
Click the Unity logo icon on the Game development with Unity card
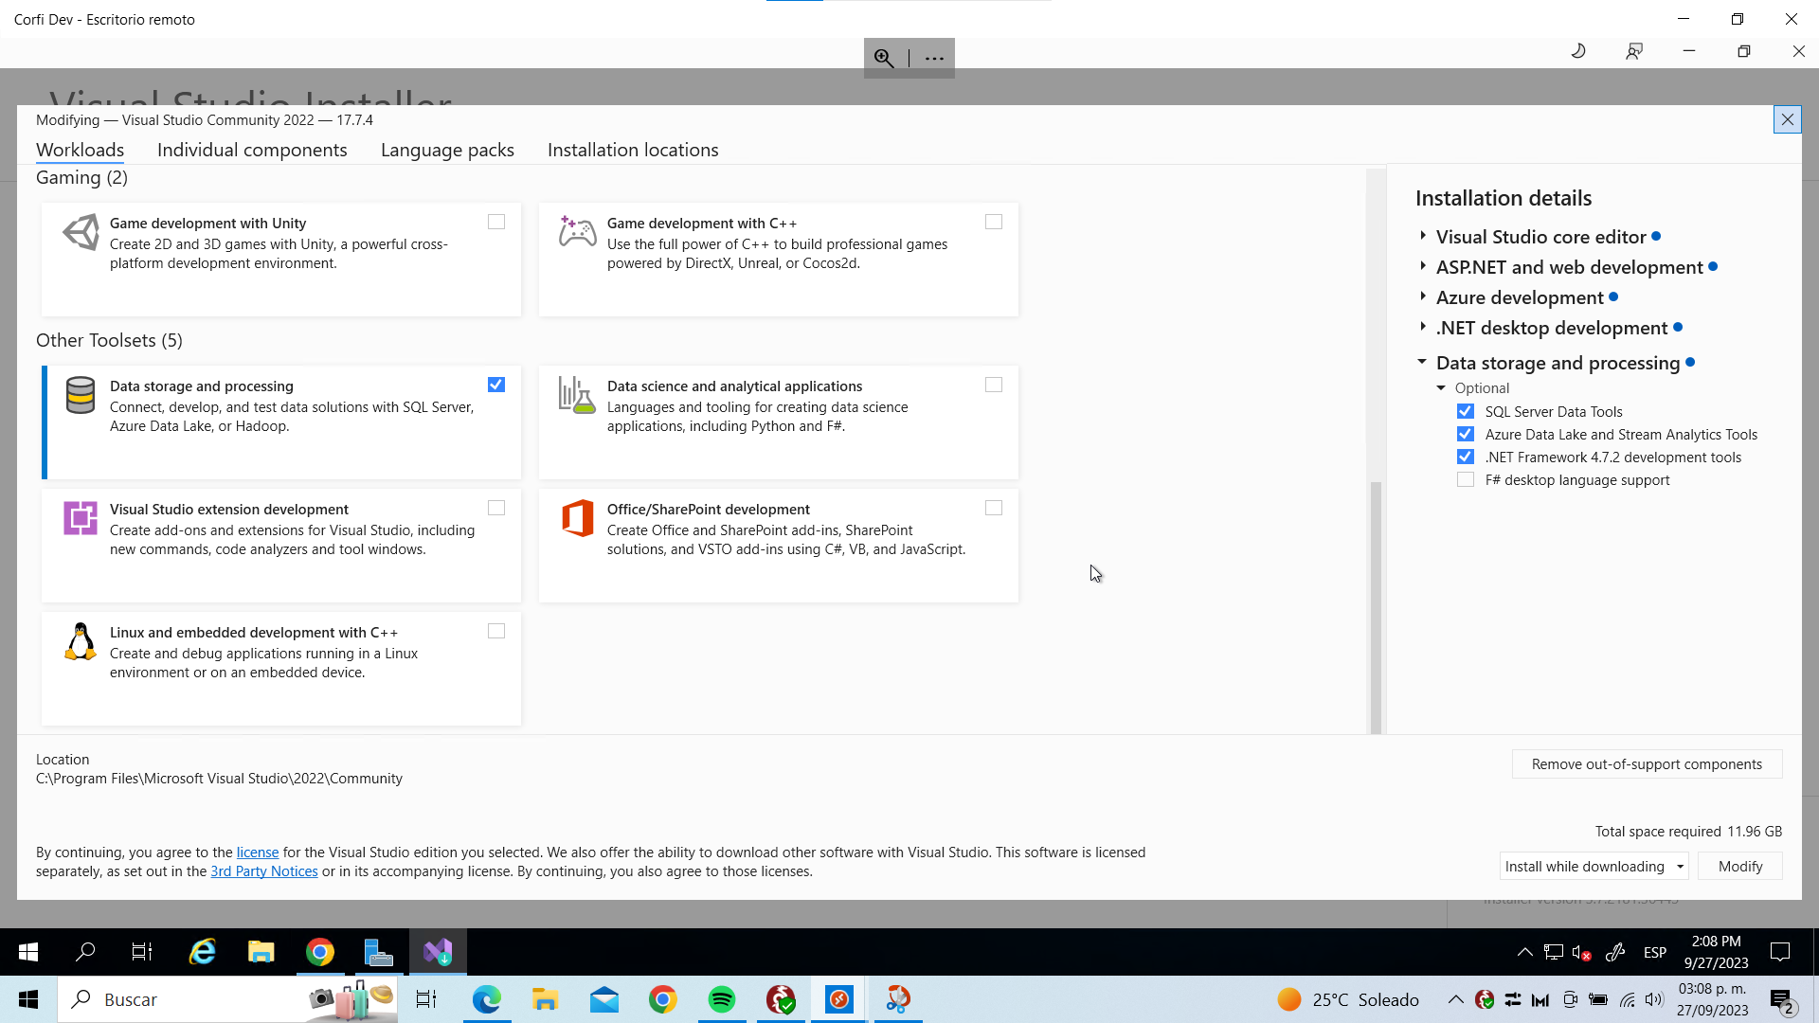81,232
